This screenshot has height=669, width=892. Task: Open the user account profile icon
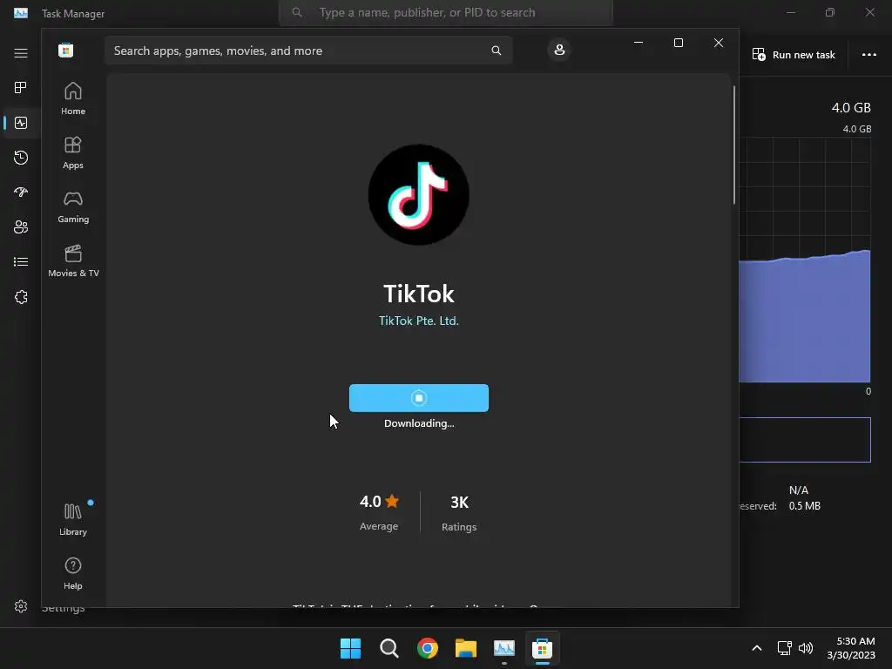(559, 50)
